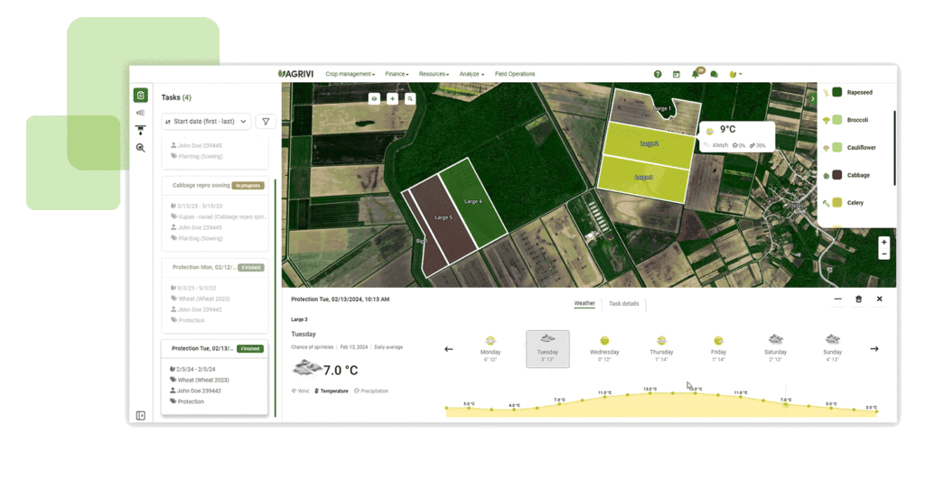The height and width of the screenshot is (488, 925).
Task: Select Thursday forecast
Action: 661,349
